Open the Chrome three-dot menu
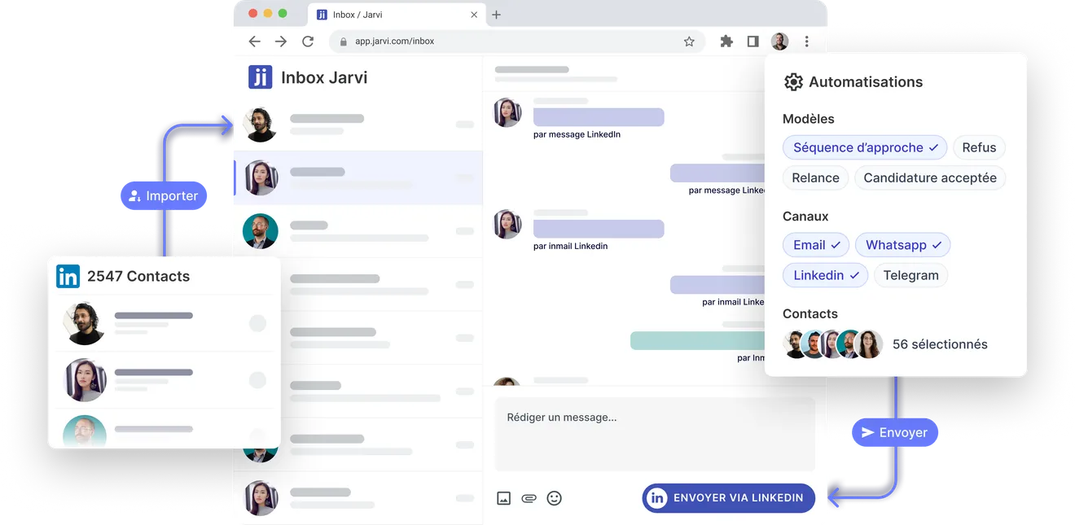The image size is (1075, 525). pyautogui.click(x=806, y=42)
